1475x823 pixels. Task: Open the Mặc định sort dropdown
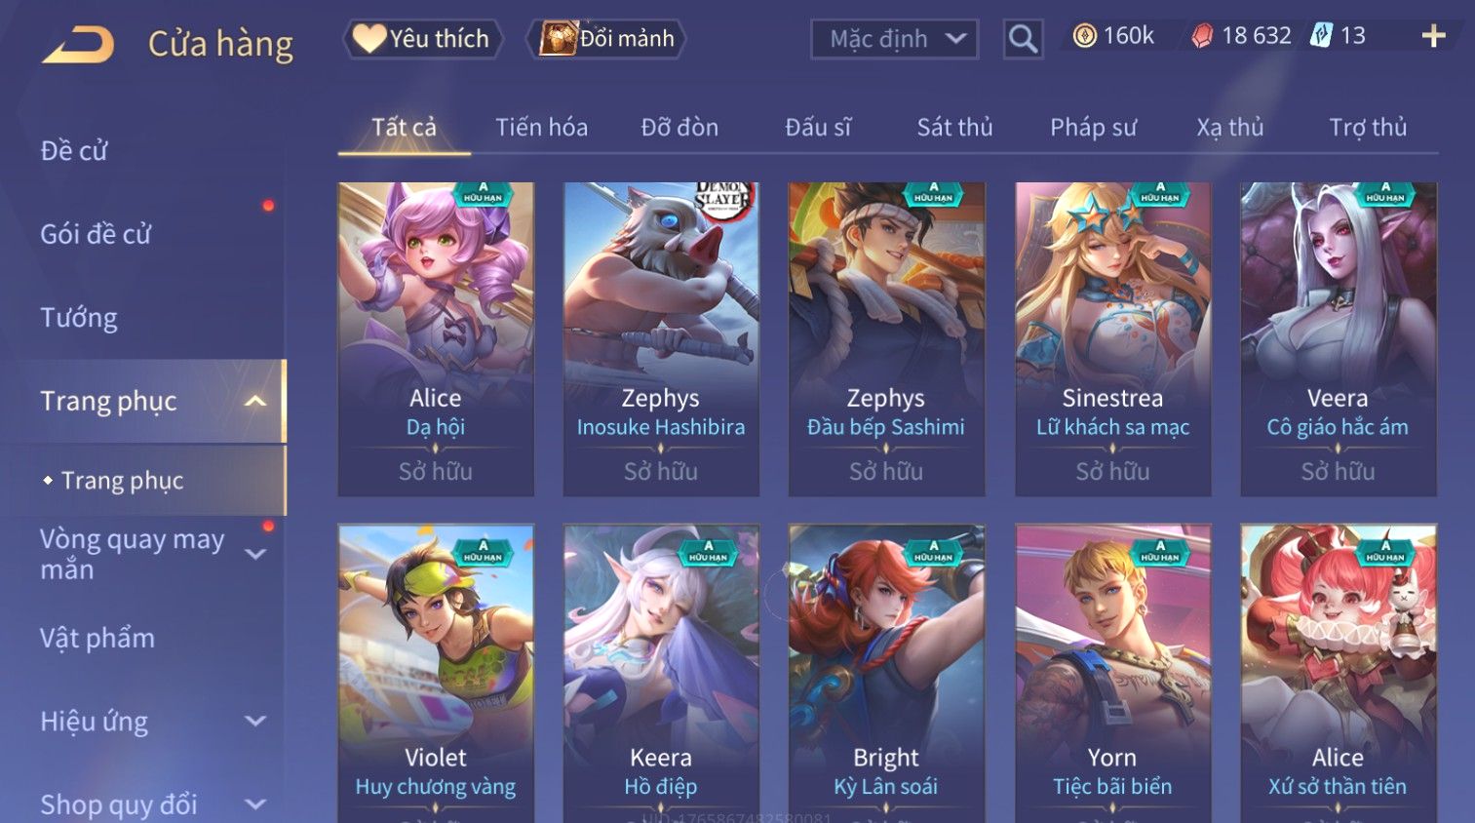click(895, 39)
